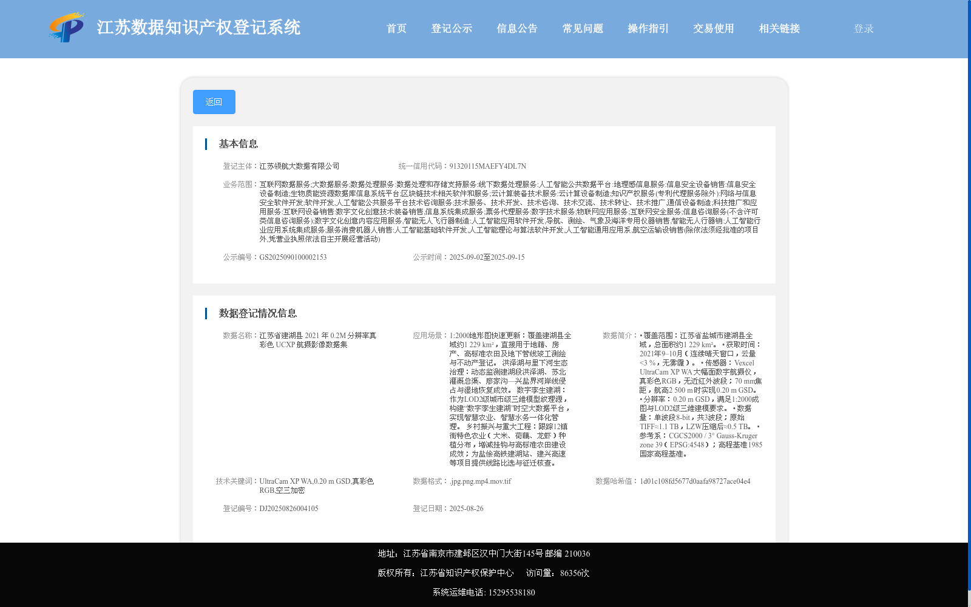Viewport: 971px width, 607px height.
Task: Select the 登记主体 company name 江苏领航大数据有限公司
Action: [x=300, y=166]
